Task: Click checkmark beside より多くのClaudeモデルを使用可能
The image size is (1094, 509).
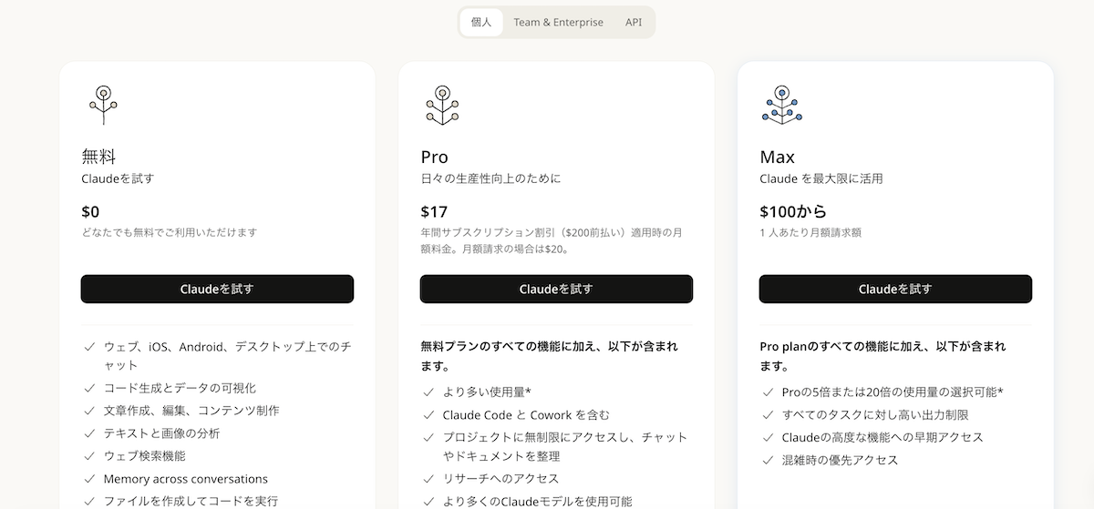Action: [x=428, y=502]
